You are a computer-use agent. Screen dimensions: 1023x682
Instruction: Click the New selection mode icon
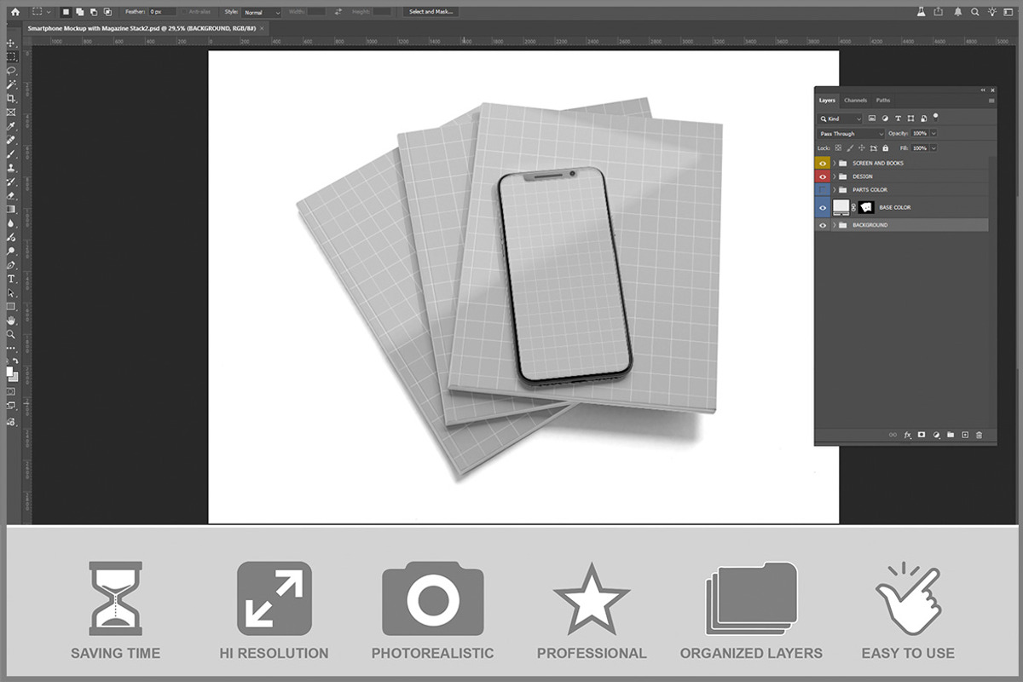click(66, 12)
